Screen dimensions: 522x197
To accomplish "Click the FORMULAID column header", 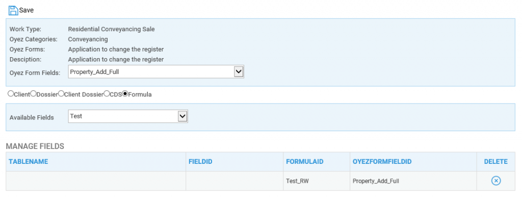I will [305, 162].
